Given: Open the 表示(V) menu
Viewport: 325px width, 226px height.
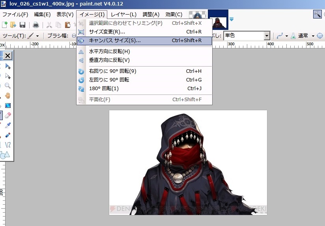Looking at the screenshot, I should click(65, 15).
